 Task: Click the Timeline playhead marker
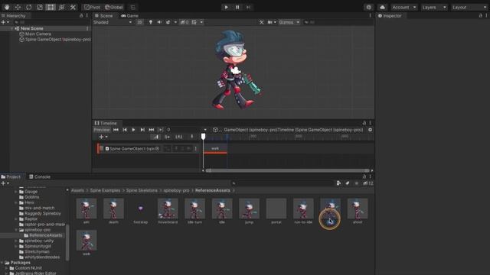coord(203,137)
